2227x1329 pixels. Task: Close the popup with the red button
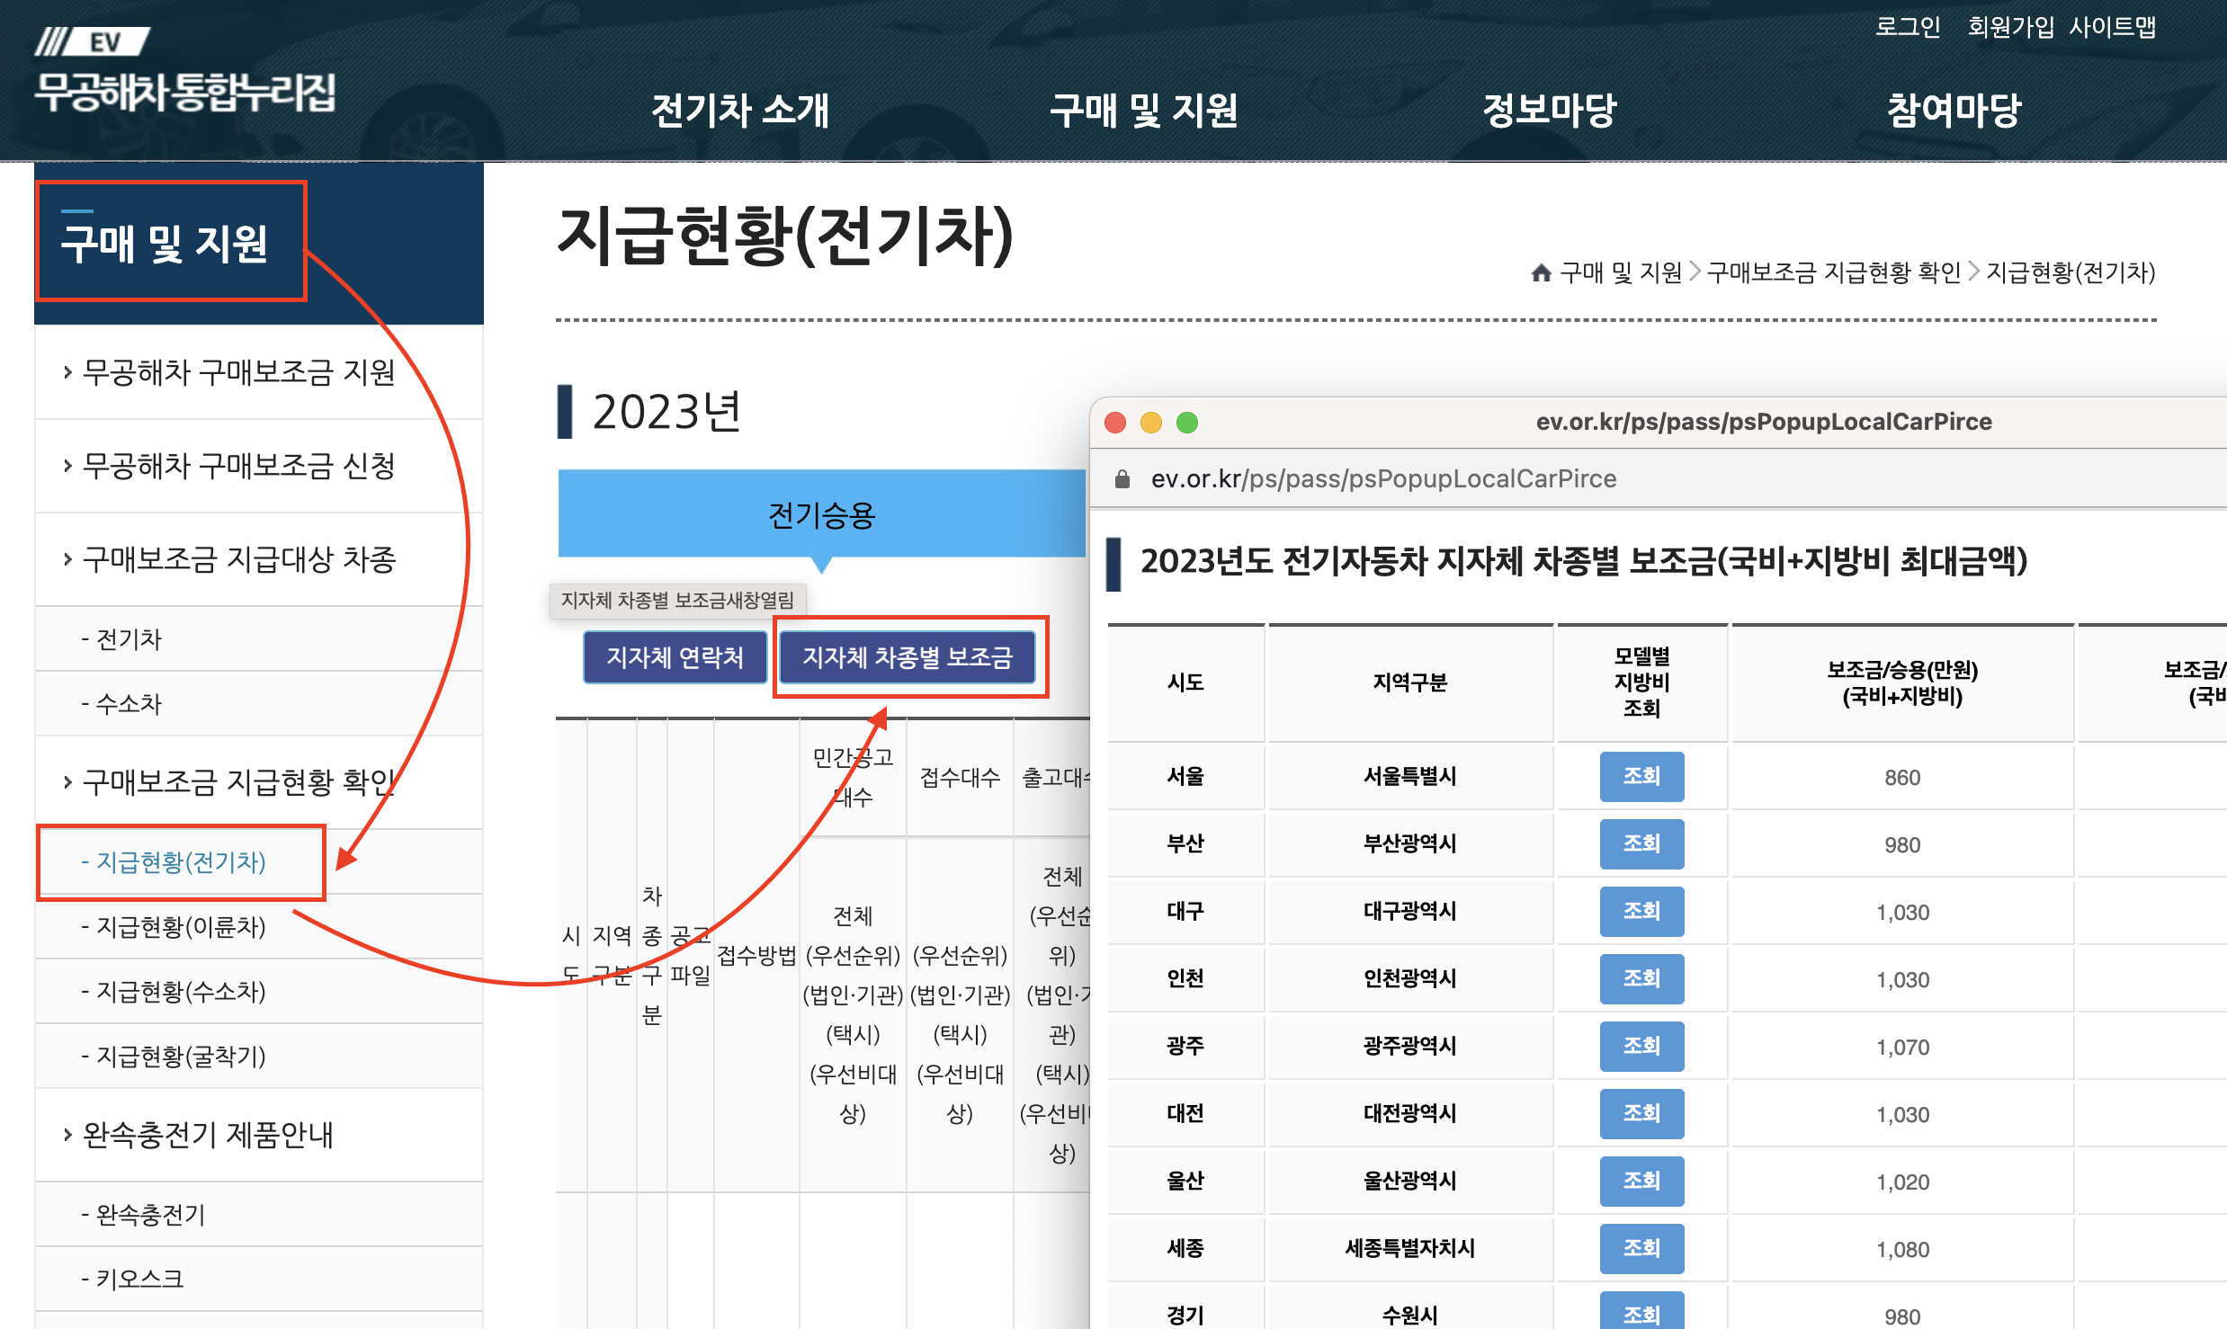pos(1115,423)
